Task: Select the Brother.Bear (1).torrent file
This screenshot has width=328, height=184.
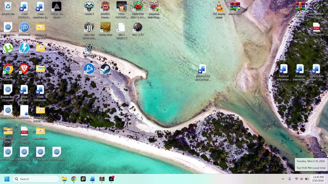Action: (8, 93)
